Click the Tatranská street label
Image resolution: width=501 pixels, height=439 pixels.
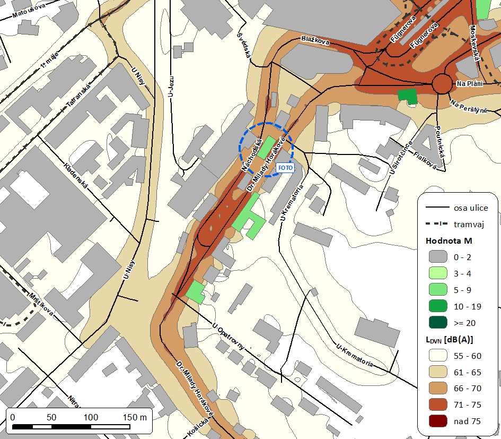coord(78,95)
